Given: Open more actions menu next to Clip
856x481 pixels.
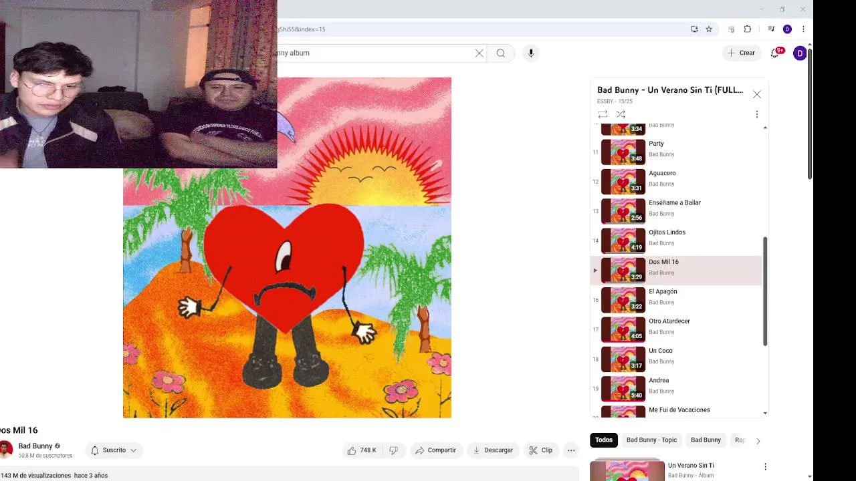Looking at the screenshot, I should (x=571, y=450).
